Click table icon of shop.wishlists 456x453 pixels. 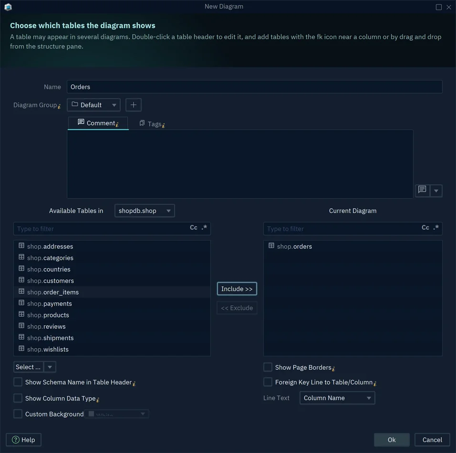click(x=21, y=349)
